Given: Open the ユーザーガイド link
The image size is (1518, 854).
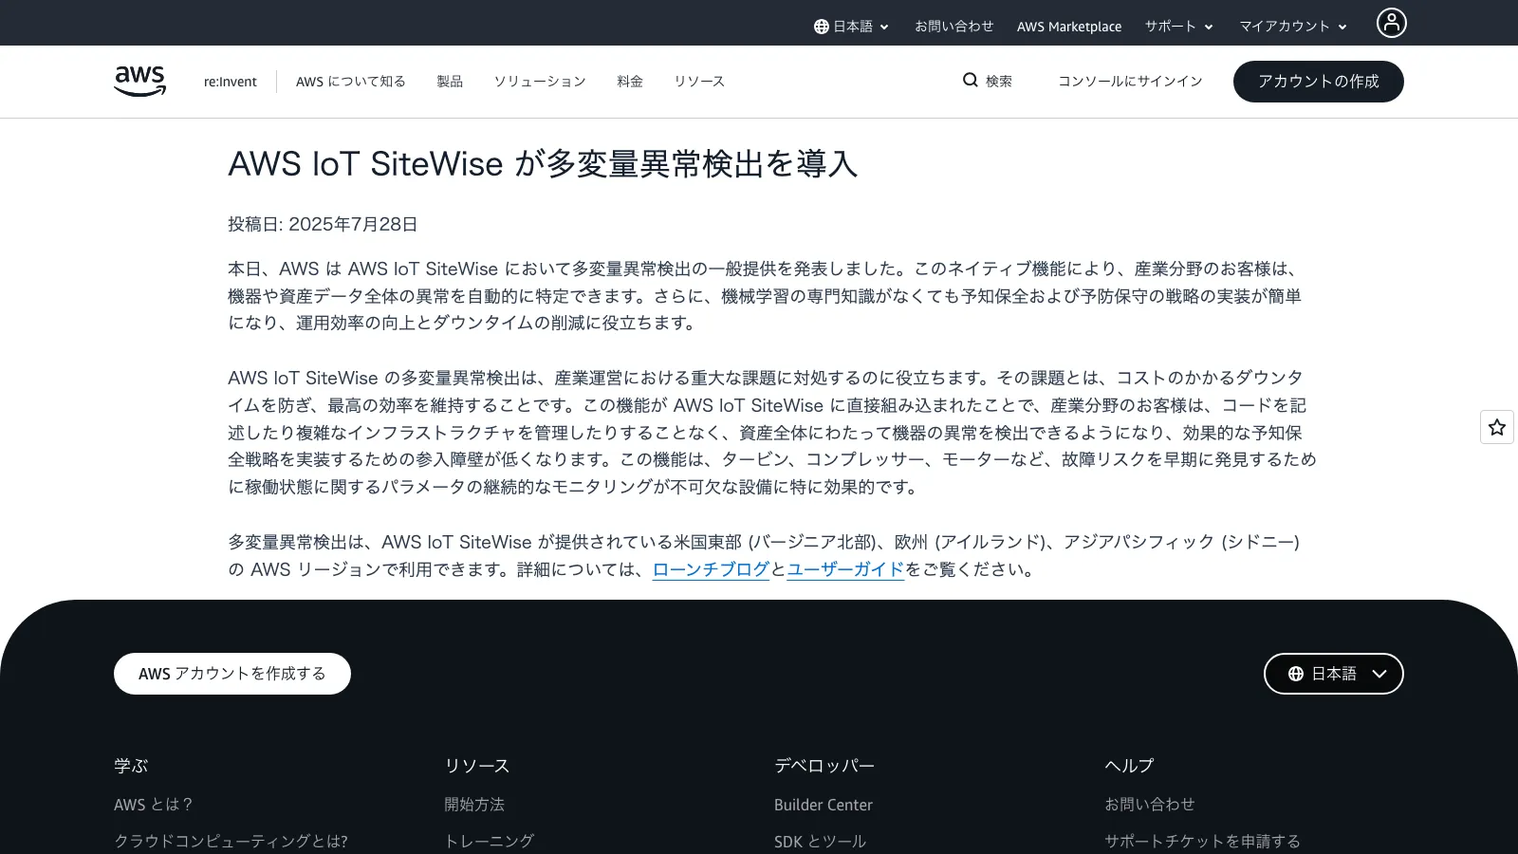Looking at the screenshot, I should coord(845,569).
